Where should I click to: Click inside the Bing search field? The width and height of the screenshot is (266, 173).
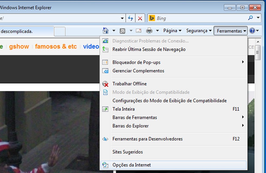click(189, 18)
